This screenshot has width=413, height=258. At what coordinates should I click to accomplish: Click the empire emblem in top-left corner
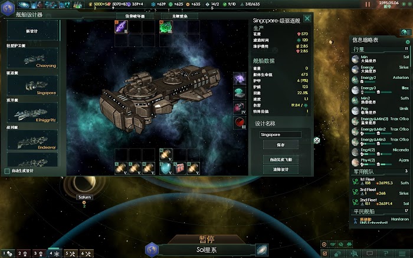8,8
